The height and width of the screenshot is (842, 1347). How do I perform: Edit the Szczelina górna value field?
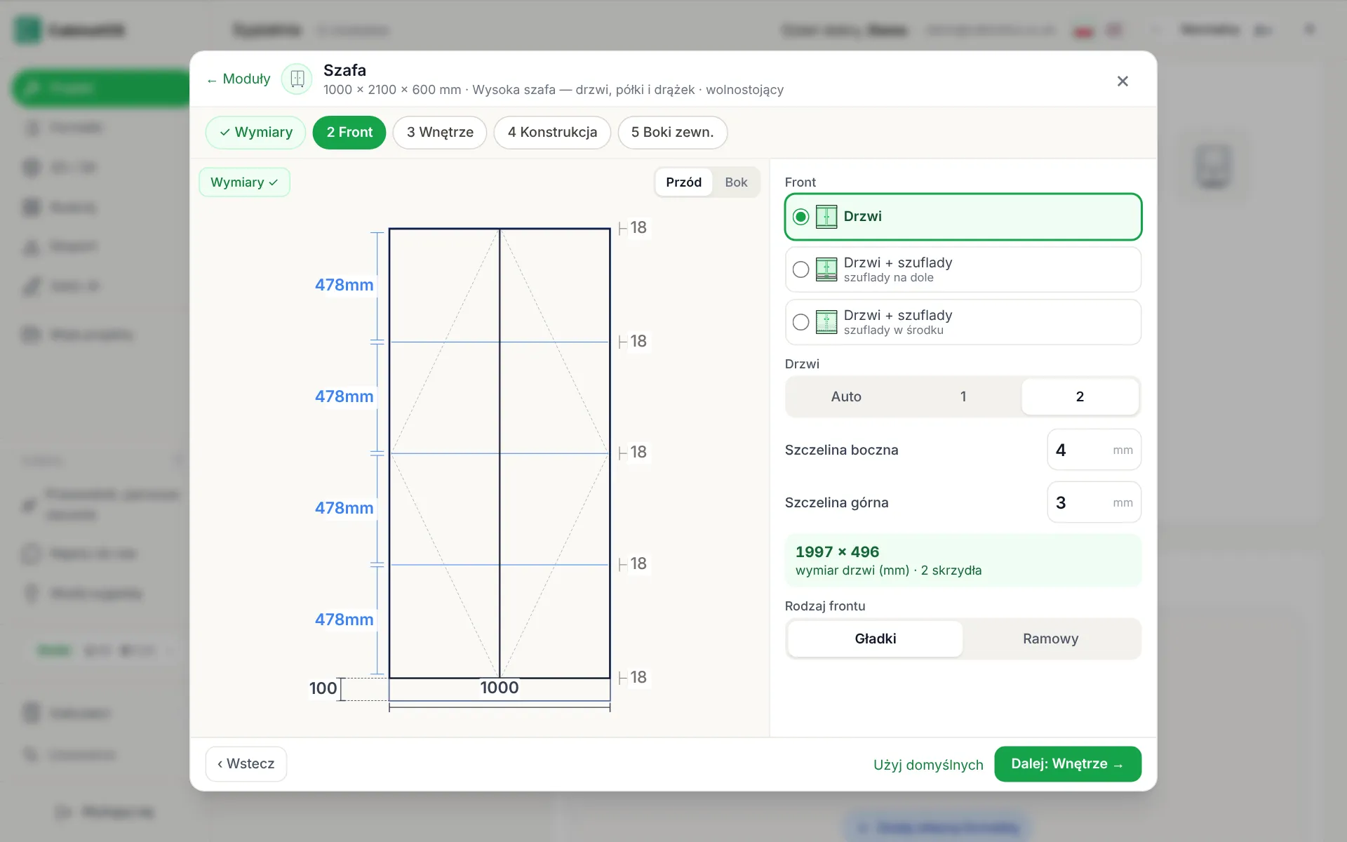pos(1094,502)
